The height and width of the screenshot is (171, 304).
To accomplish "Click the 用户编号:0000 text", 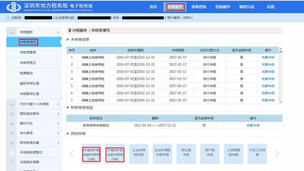I will 179,18.
